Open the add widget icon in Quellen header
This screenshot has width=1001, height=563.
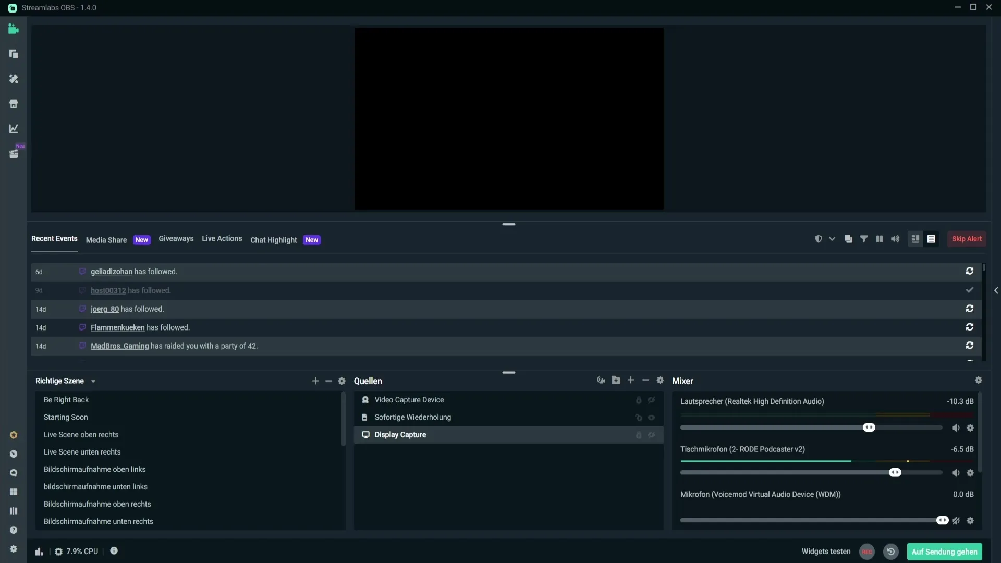click(x=601, y=380)
